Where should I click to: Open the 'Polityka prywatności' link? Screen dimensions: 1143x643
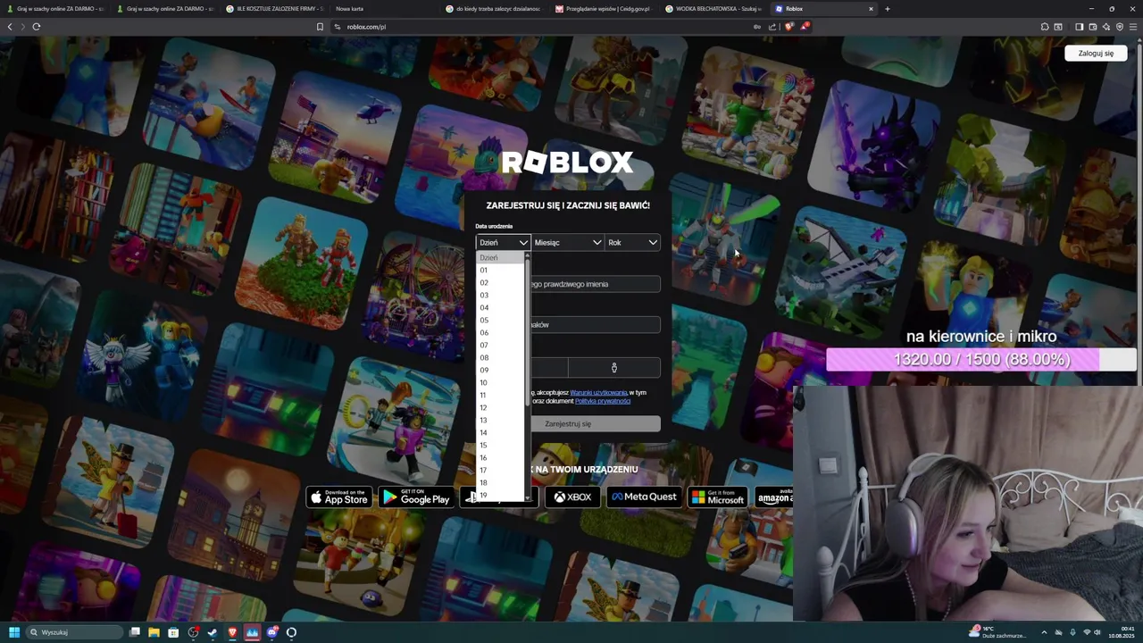click(x=603, y=401)
